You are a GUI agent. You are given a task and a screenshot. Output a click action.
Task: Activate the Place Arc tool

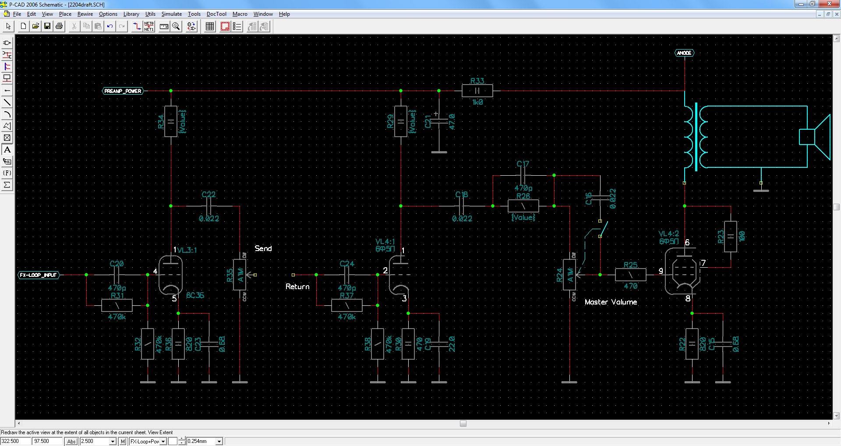[7, 114]
